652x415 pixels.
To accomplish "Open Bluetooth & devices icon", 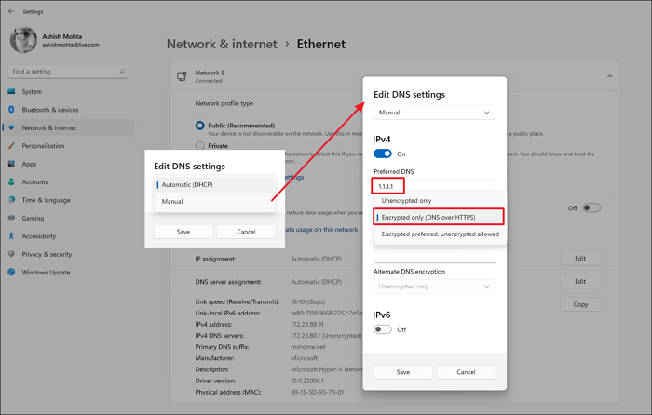I will [11, 110].
